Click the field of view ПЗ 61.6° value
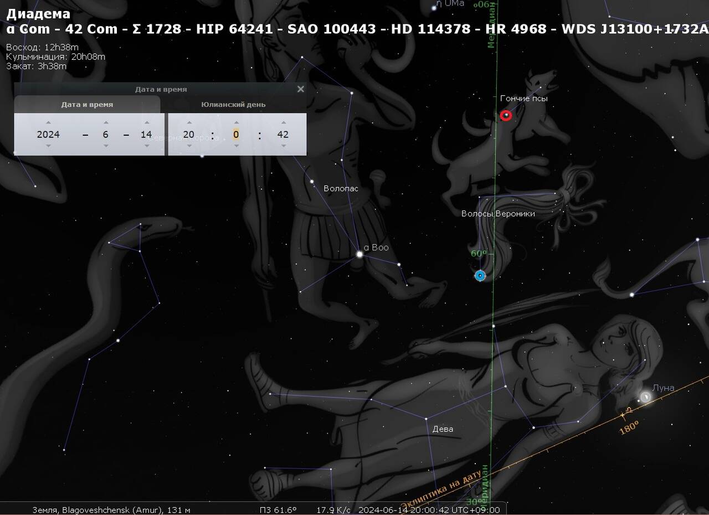Viewport: 709px width, 515px height. 278,509
